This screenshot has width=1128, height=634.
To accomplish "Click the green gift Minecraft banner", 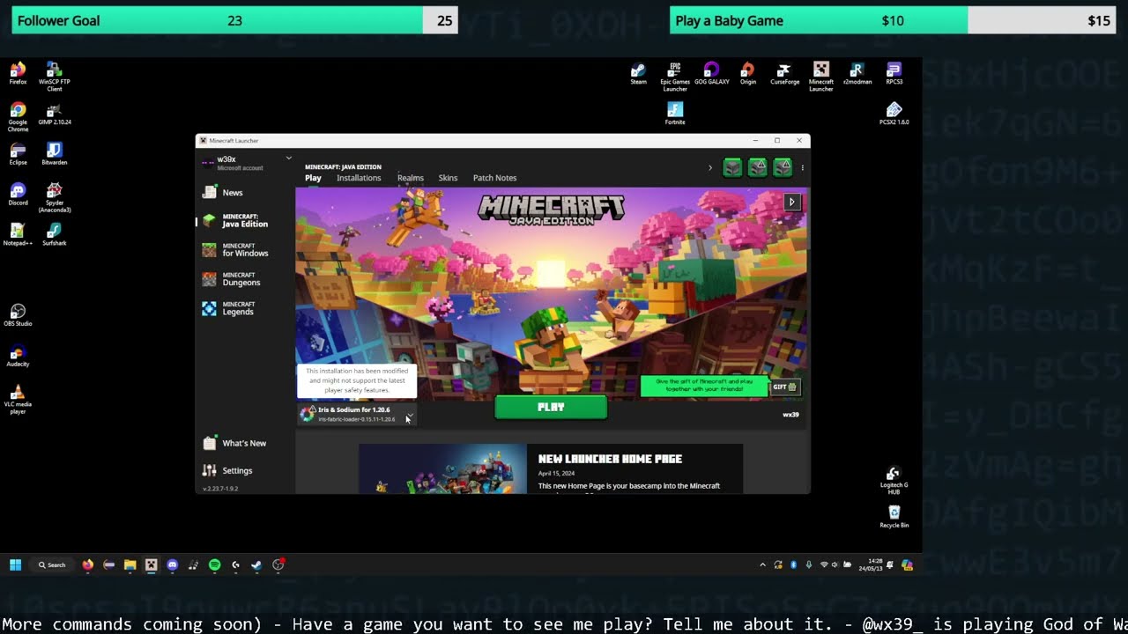I will [x=703, y=386].
